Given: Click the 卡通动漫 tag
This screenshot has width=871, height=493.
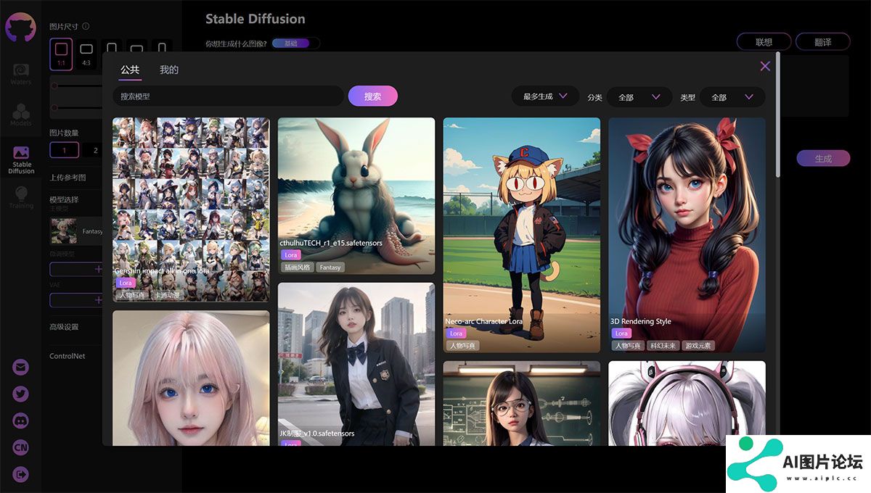Looking at the screenshot, I should [x=166, y=296].
